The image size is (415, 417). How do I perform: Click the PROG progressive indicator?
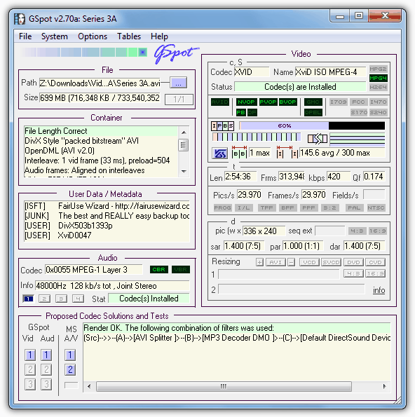(223, 207)
